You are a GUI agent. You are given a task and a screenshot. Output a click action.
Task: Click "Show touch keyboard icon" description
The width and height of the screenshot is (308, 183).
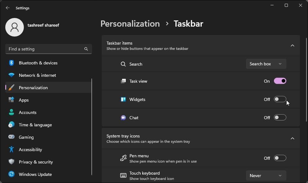tap(152, 178)
